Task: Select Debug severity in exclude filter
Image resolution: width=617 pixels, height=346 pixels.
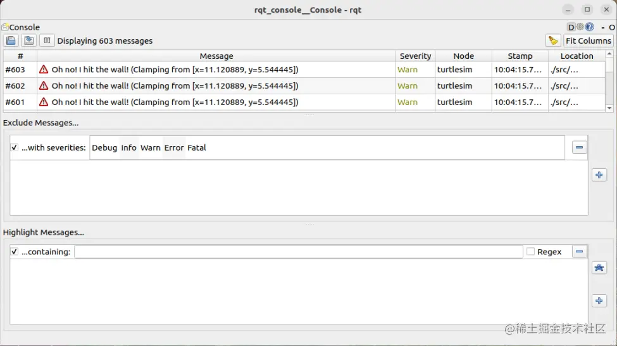Action: click(104, 148)
